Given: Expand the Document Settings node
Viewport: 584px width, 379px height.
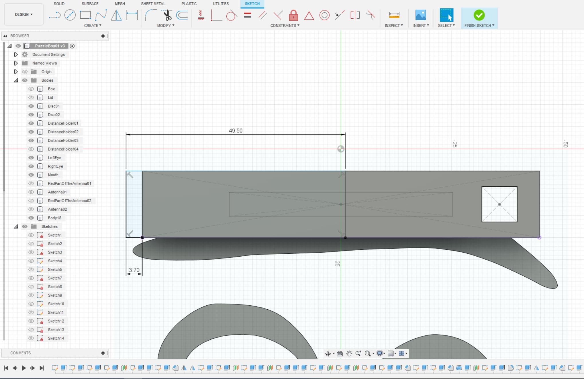Looking at the screenshot, I should coord(16,54).
